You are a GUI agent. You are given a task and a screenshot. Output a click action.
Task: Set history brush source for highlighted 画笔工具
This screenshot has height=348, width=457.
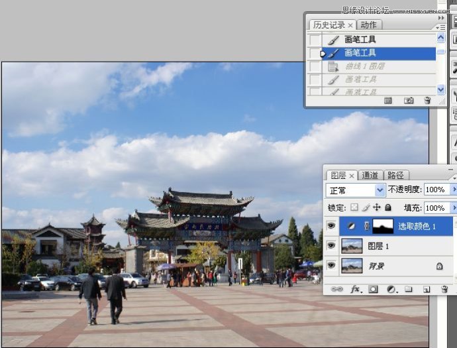[x=315, y=54]
